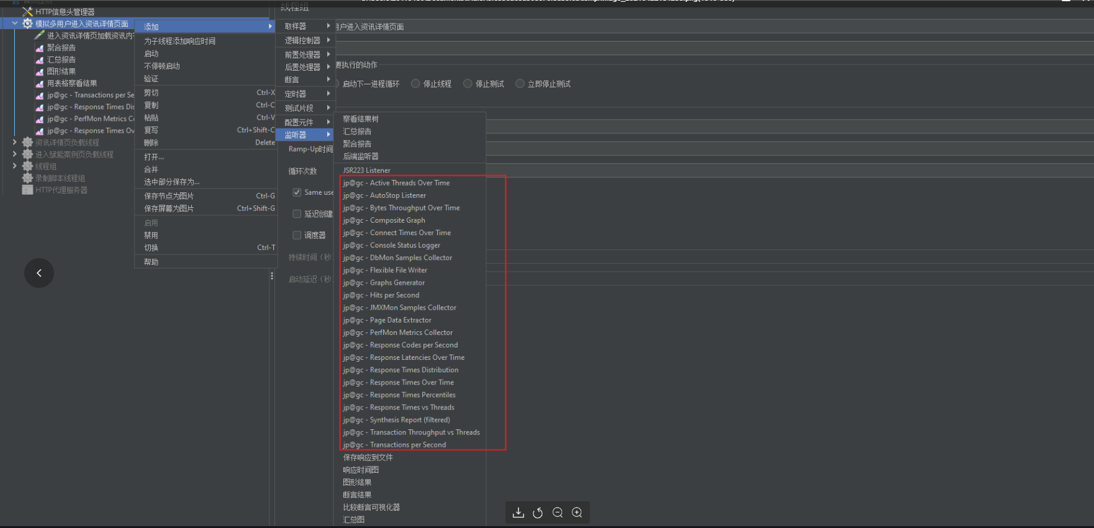Click the gear icon of 线程组 node
The width and height of the screenshot is (1094, 528).
click(x=28, y=166)
